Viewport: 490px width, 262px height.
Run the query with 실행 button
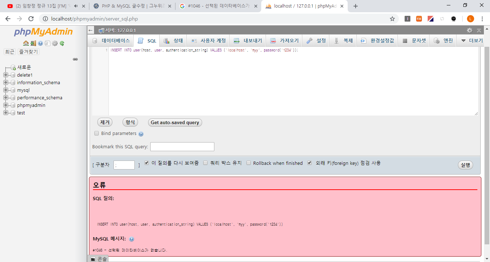tap(465, 165)
